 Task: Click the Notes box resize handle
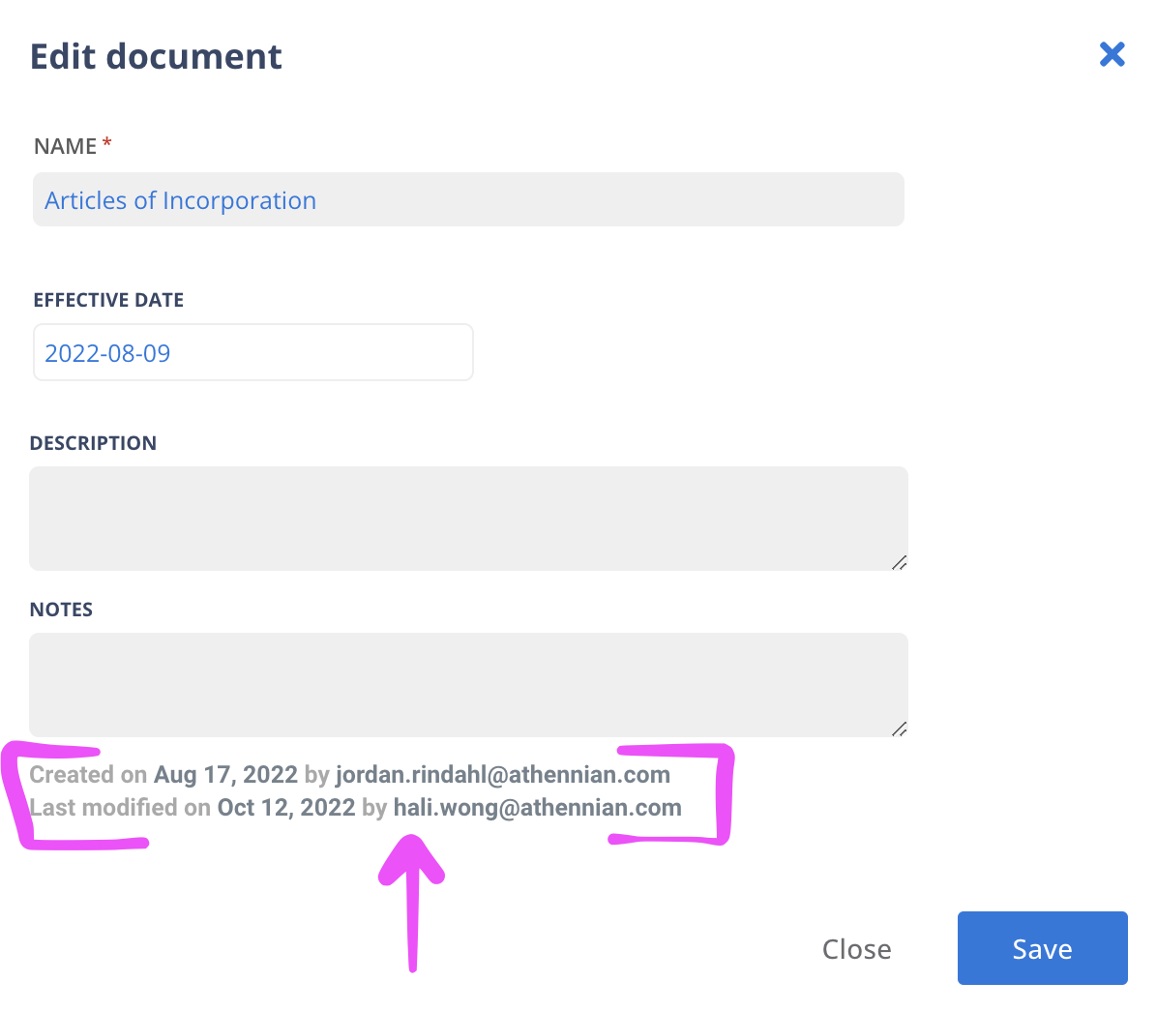pyautogui.click(x=899, y=729)
